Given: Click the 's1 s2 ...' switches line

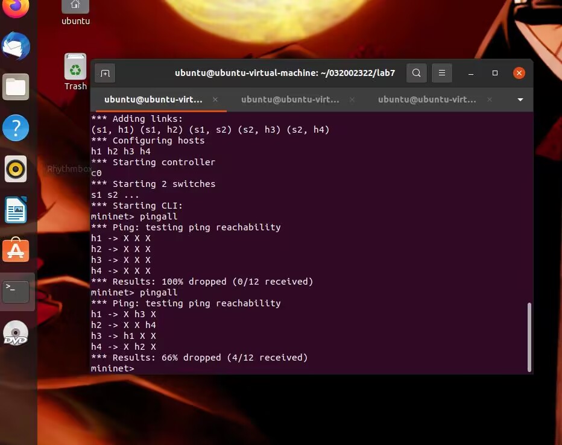Looking at the screenshot, I should pyautogui.click(x=115, y=195).
